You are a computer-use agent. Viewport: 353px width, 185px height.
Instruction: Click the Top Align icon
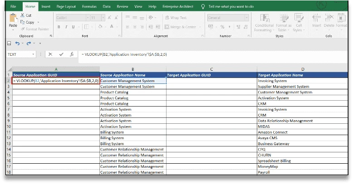coord(127,18)
